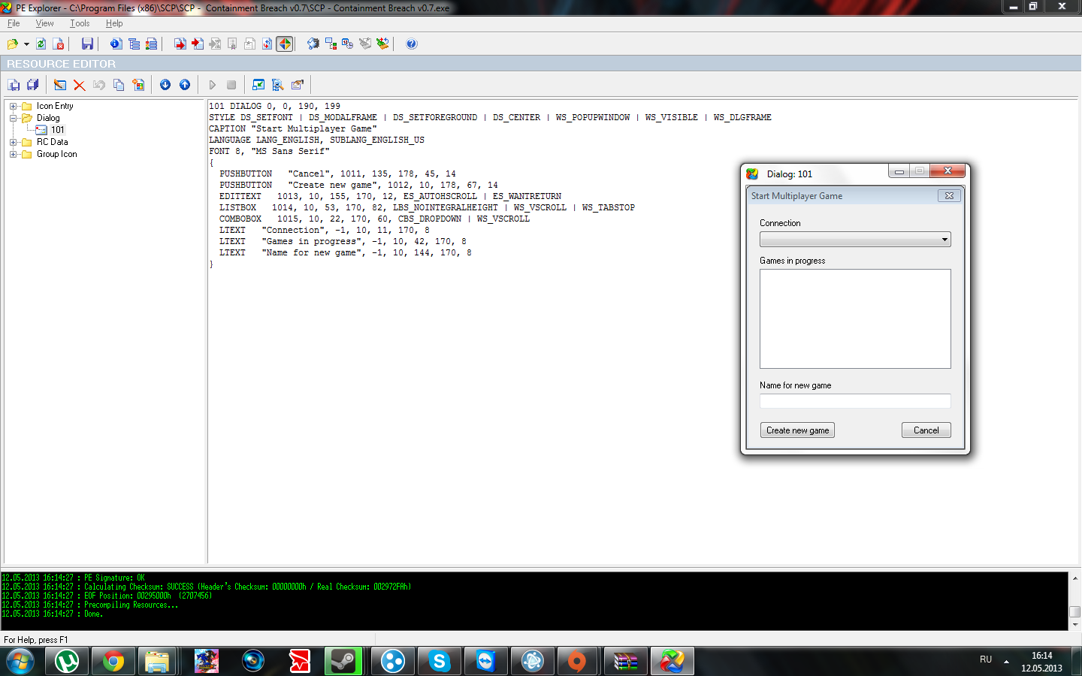Open Skype from the taskbar
Viewport: 1082px width, 676px height.
(x=440, y=661)
